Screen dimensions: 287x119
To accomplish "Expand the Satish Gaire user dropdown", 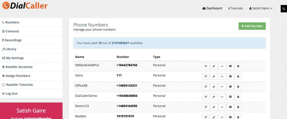I will point(261,8).
